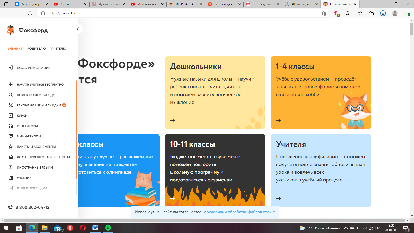Screen dimensions: 414x233
Task: Click the cat-on-books illustration card
Action: pos(119,170)
